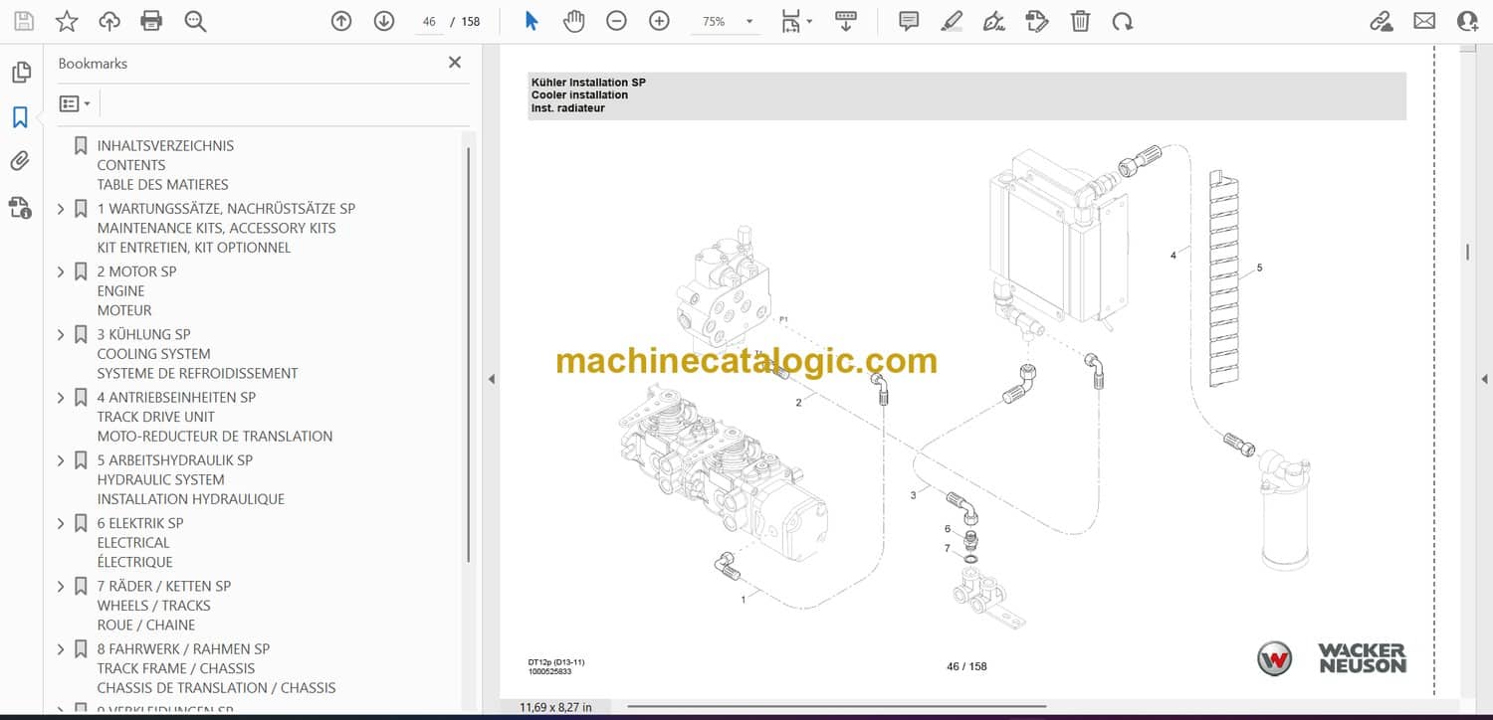The width and height of the screenshot is (1493, 720).
Task: Jump to 6 ELEKTRIK SP bookmark
Action: click(140, 523)
